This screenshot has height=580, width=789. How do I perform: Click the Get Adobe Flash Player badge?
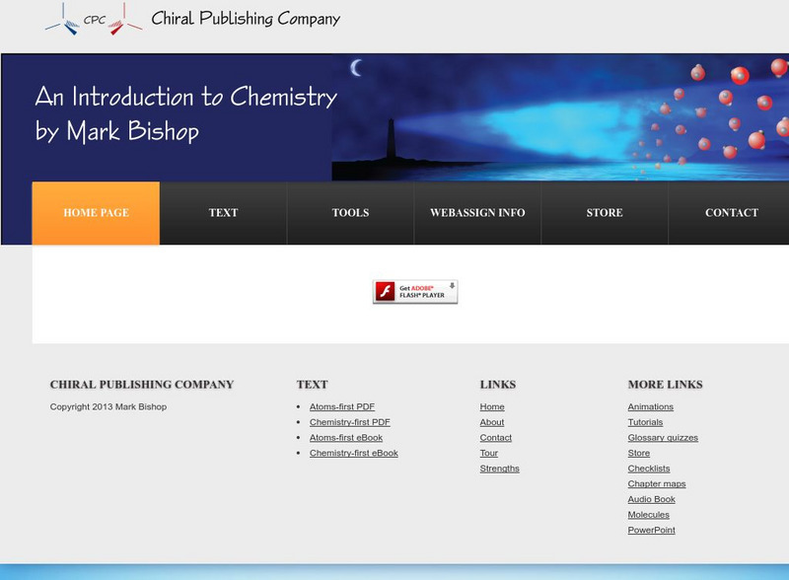point(416,292)
